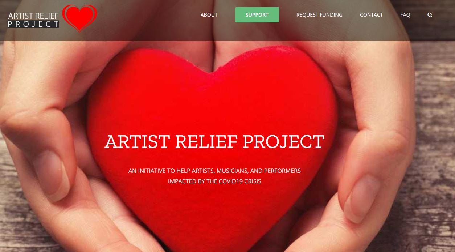Click the green SUPPORT button
The image size is (455, 252).
pos(257,15)
